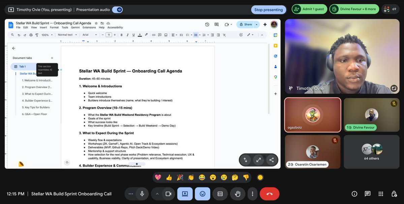Open the Tools menu
This screenshot has height=204, width=404.
coord(65,28)
